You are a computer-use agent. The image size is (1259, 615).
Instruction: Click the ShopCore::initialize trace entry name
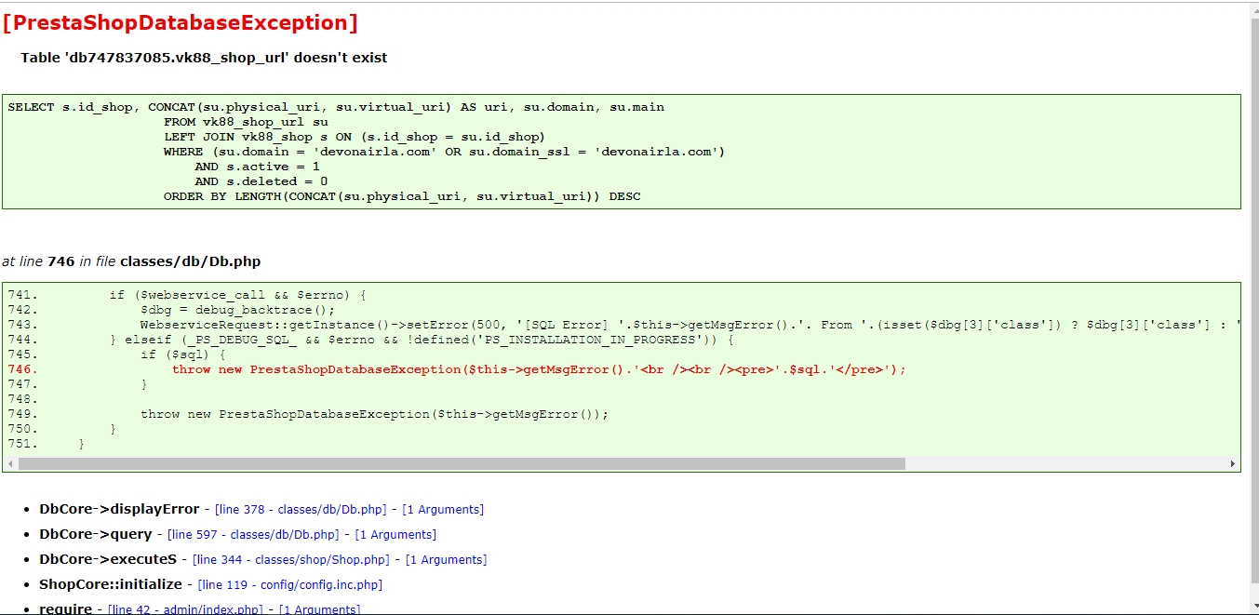(x=111, y=584)
